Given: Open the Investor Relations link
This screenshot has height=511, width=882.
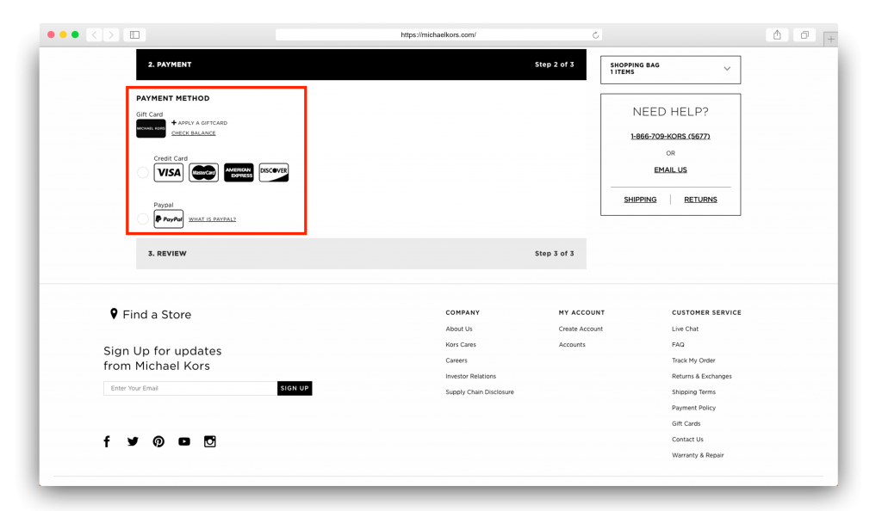Looking at the screenshot, I should click(x=471, y=376).
